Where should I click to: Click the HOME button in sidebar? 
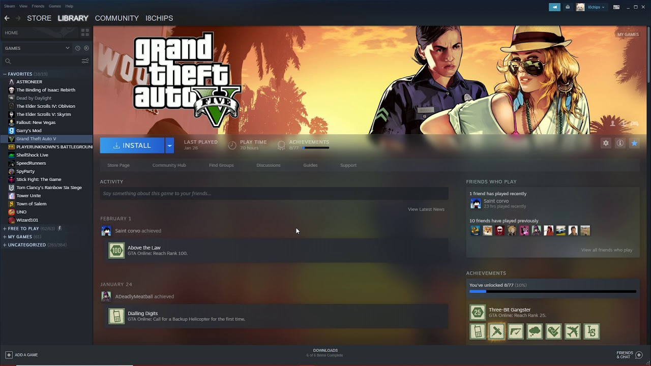click(40, 33)
